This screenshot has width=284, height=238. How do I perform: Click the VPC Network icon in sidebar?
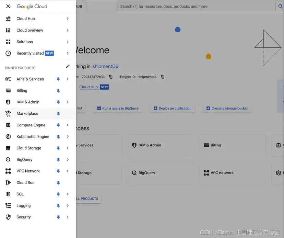[8, 171]
